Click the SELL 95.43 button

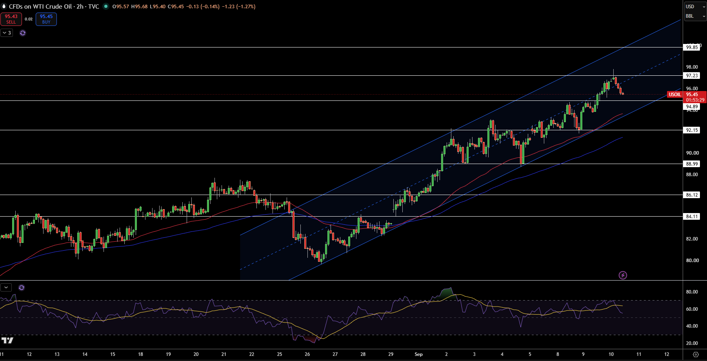(11, 19)
